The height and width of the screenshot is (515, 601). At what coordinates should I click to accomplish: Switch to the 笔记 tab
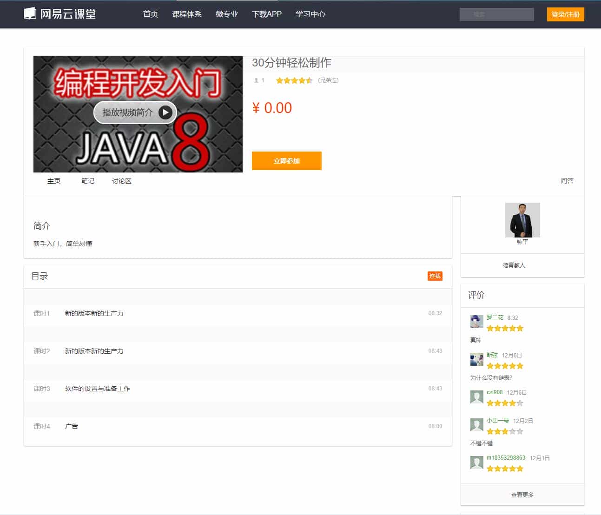tap(88, 181)
